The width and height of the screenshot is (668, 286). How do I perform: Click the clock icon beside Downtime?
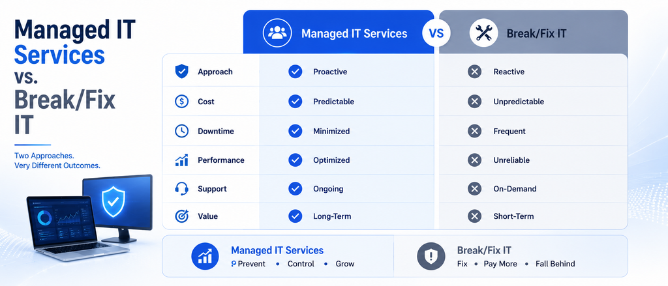point(182,131)
